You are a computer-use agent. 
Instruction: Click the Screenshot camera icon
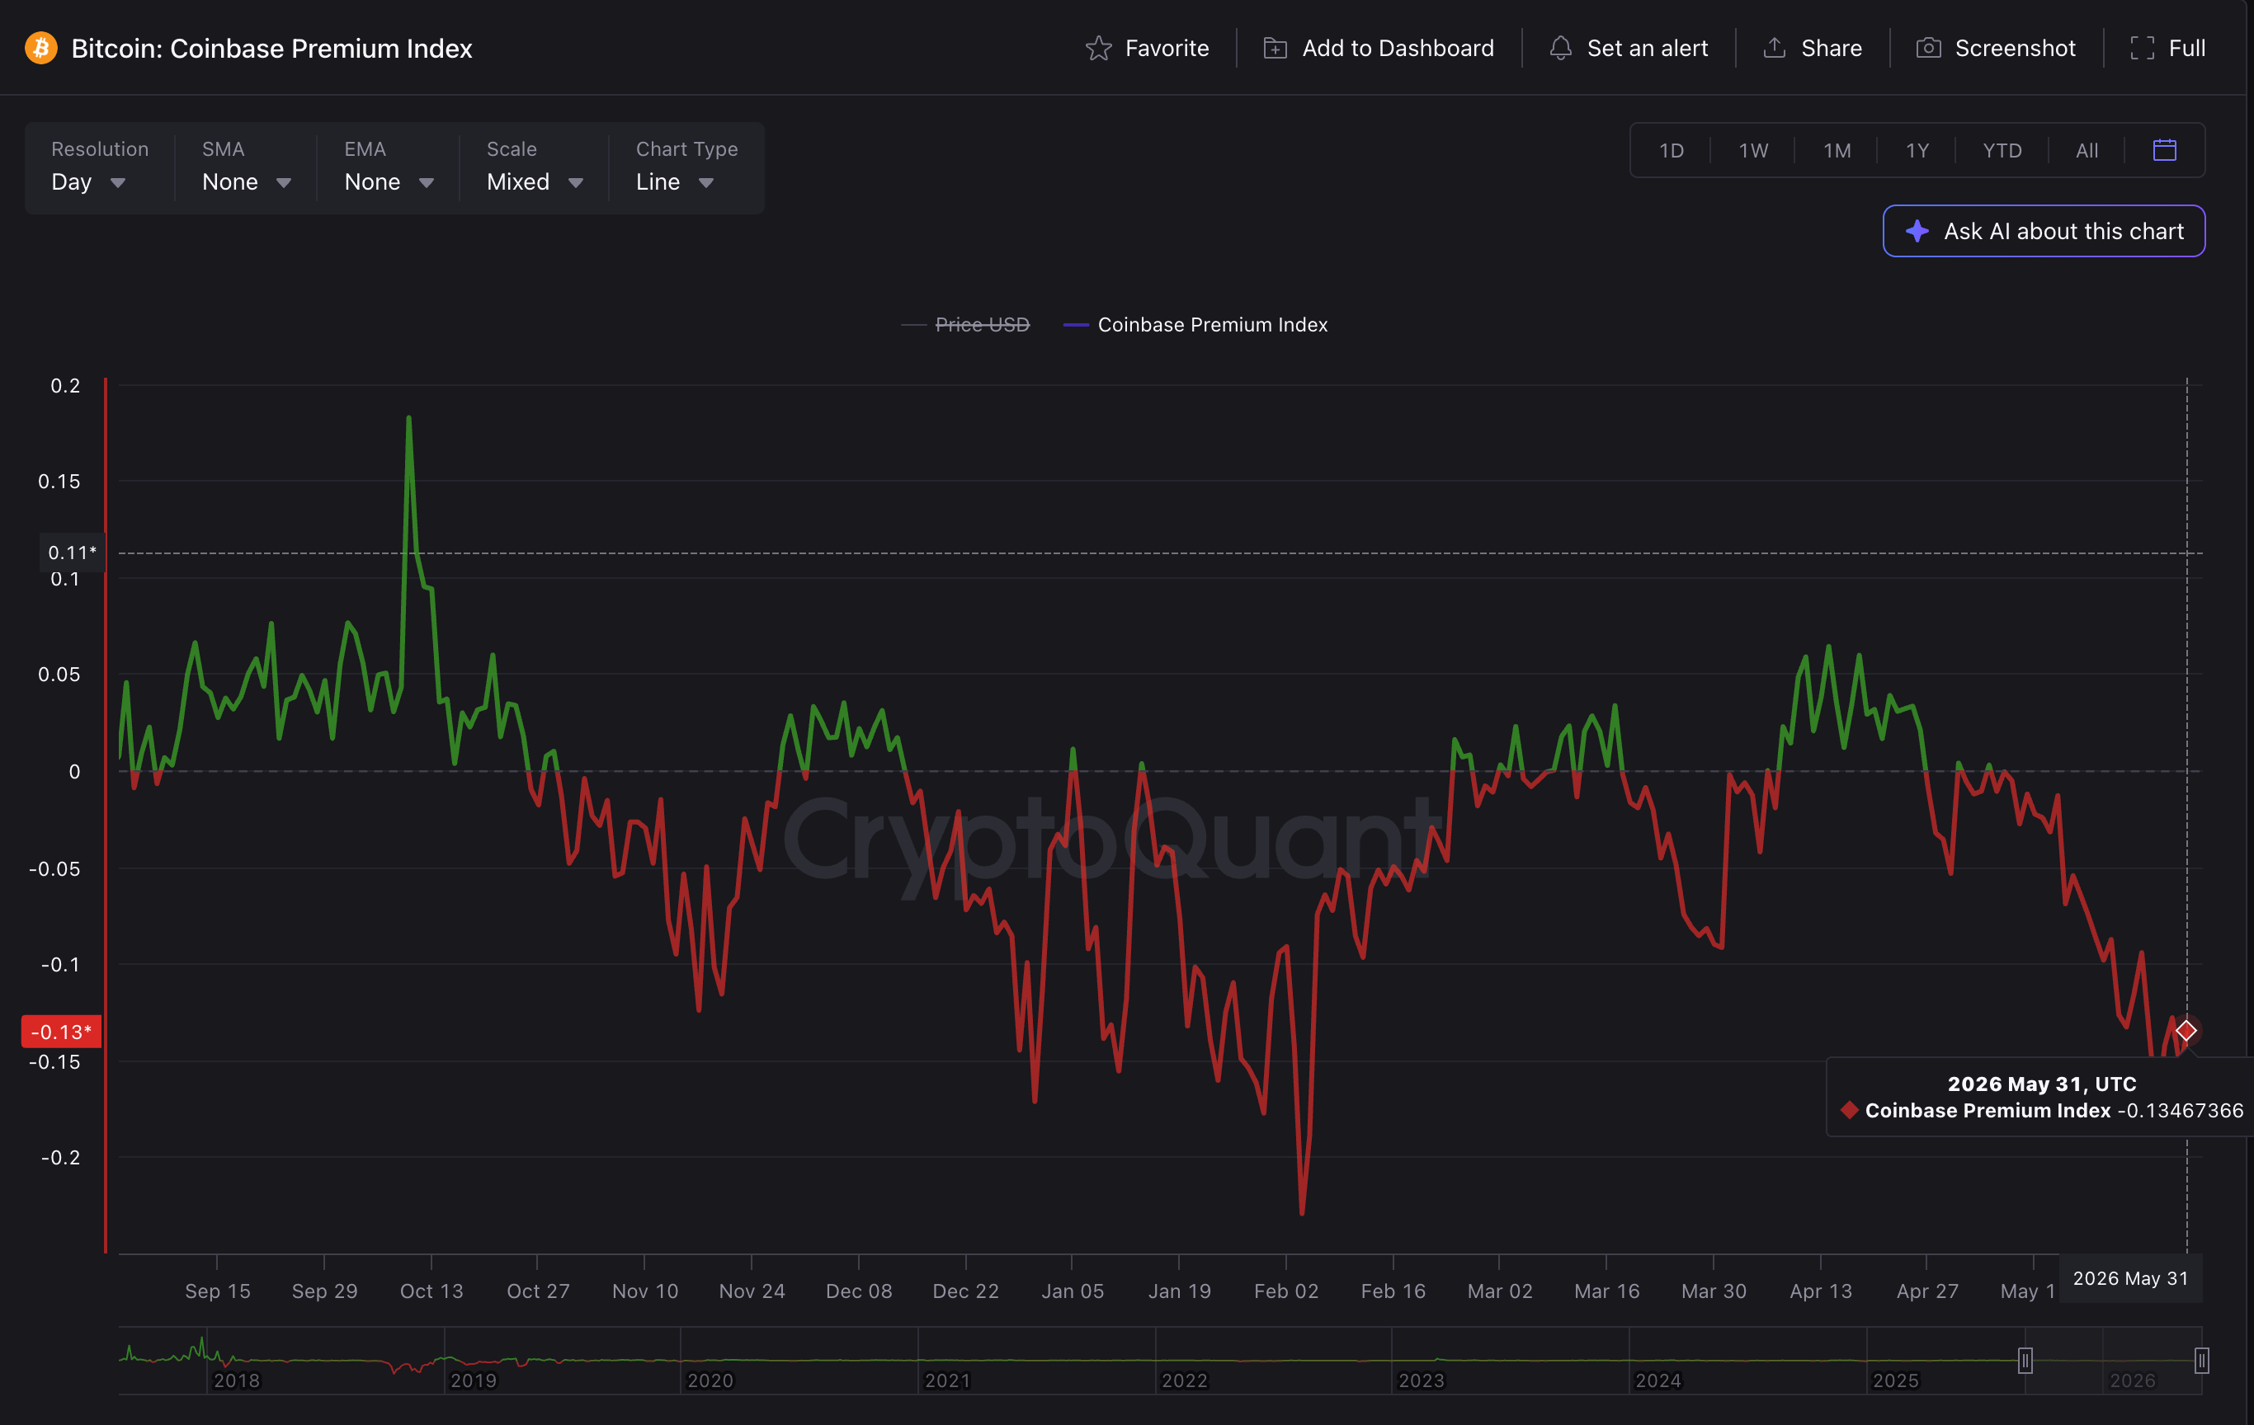coord(1928,48)
